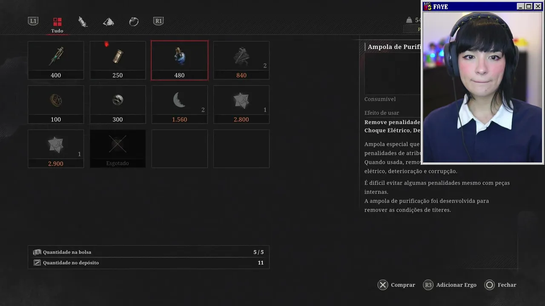Image resolution: width=545 pixels, height=306 pixels.
Task: Click the storage icon beside Quantidade no depósito
Action: [37, 263]
